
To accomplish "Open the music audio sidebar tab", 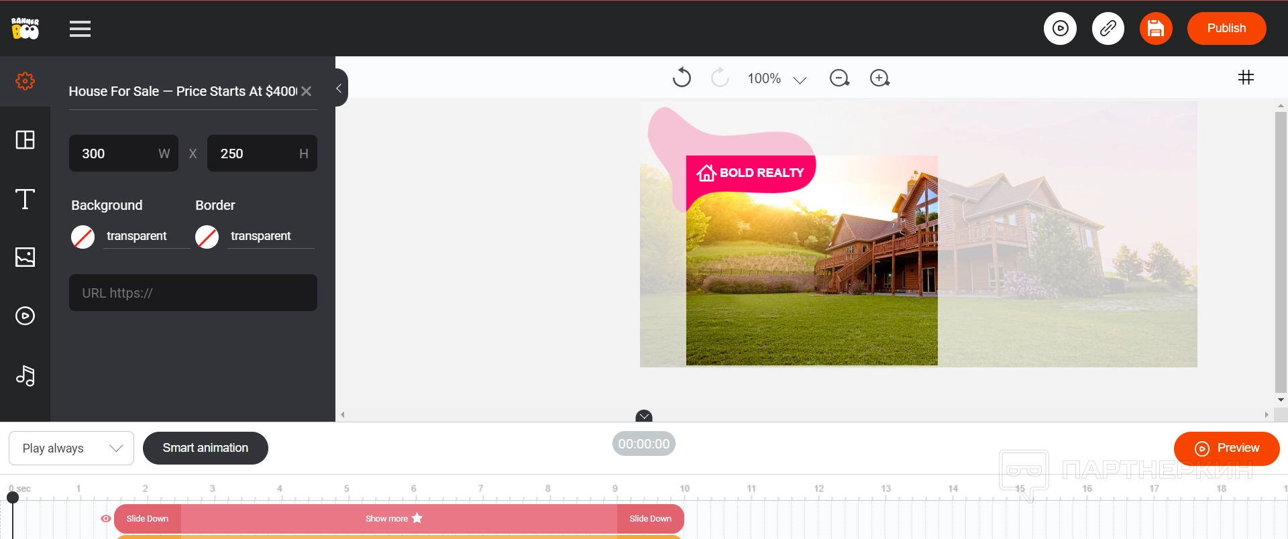I will 25,375.
